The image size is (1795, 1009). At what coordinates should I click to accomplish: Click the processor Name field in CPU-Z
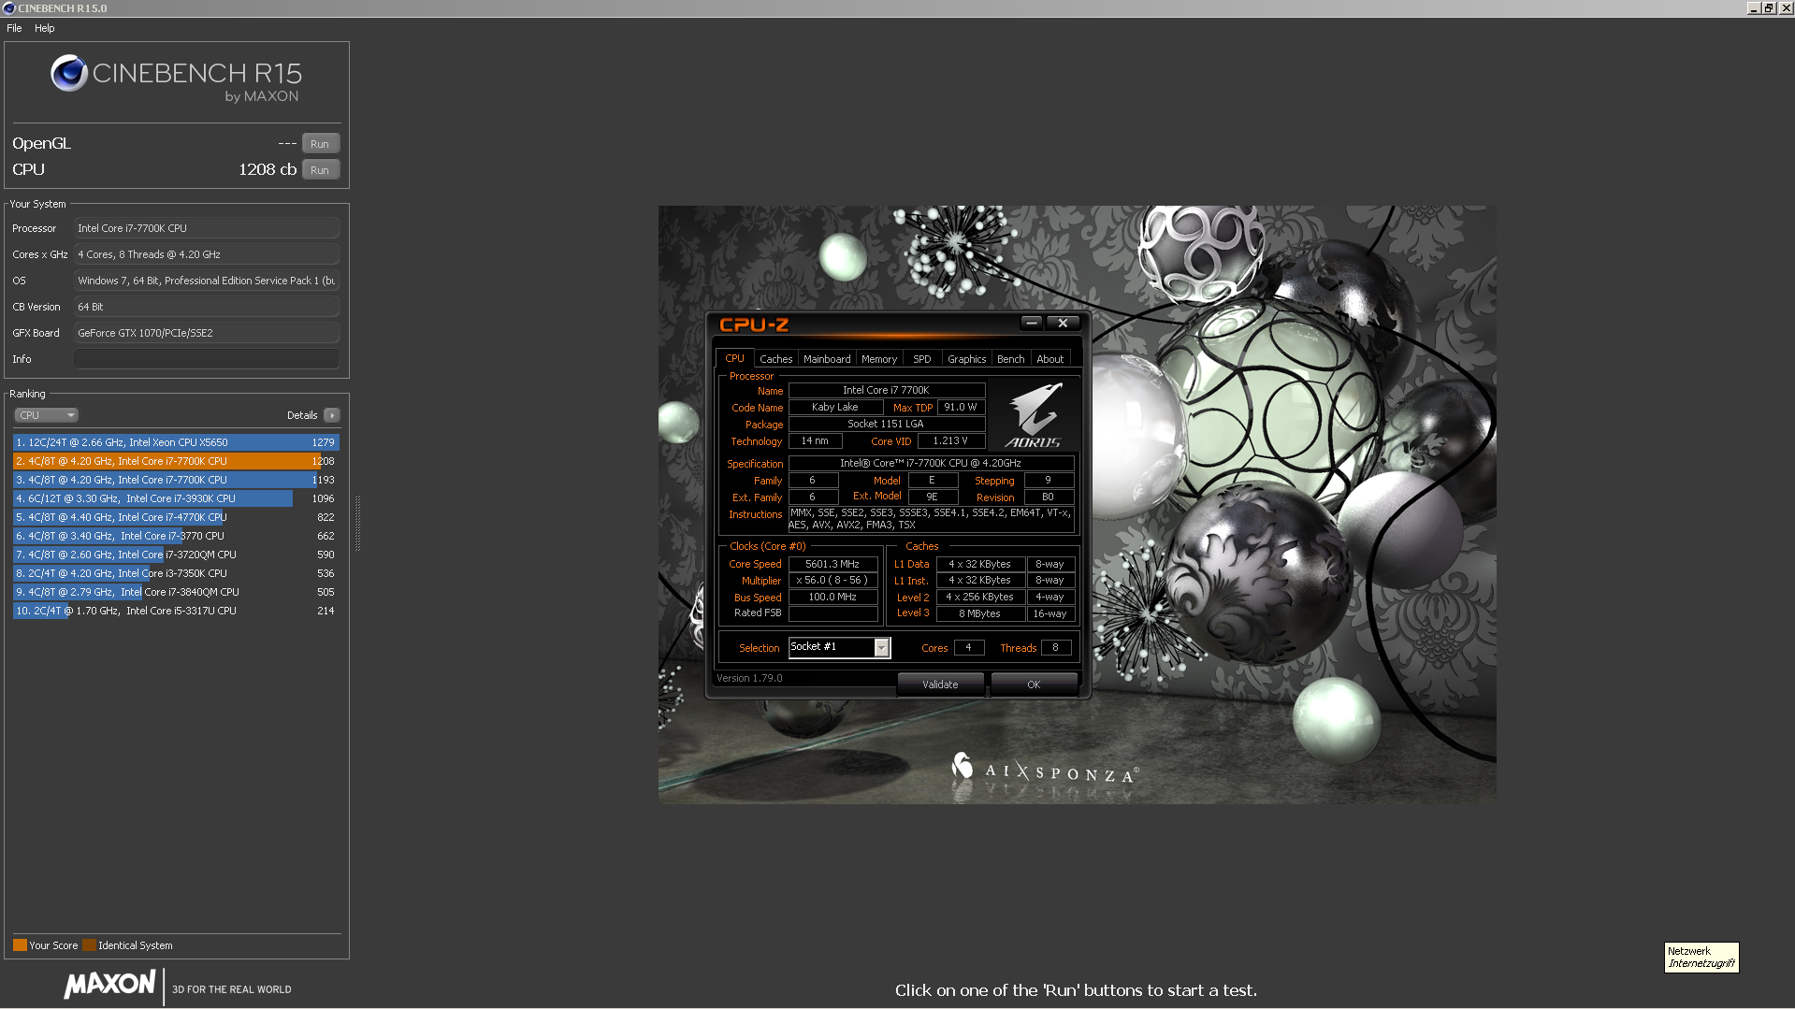(886, 391)
